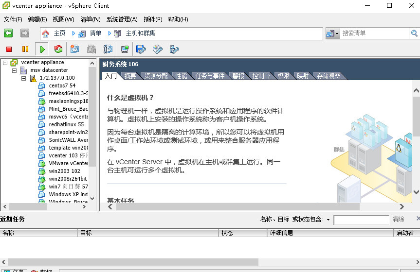Click the green back navigation arrow

point(8,33)
